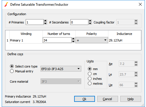Close the Define Saturable Transformer dialog
Screen dimensions: 146x107
pyautogui.click(x=140, y=4)
